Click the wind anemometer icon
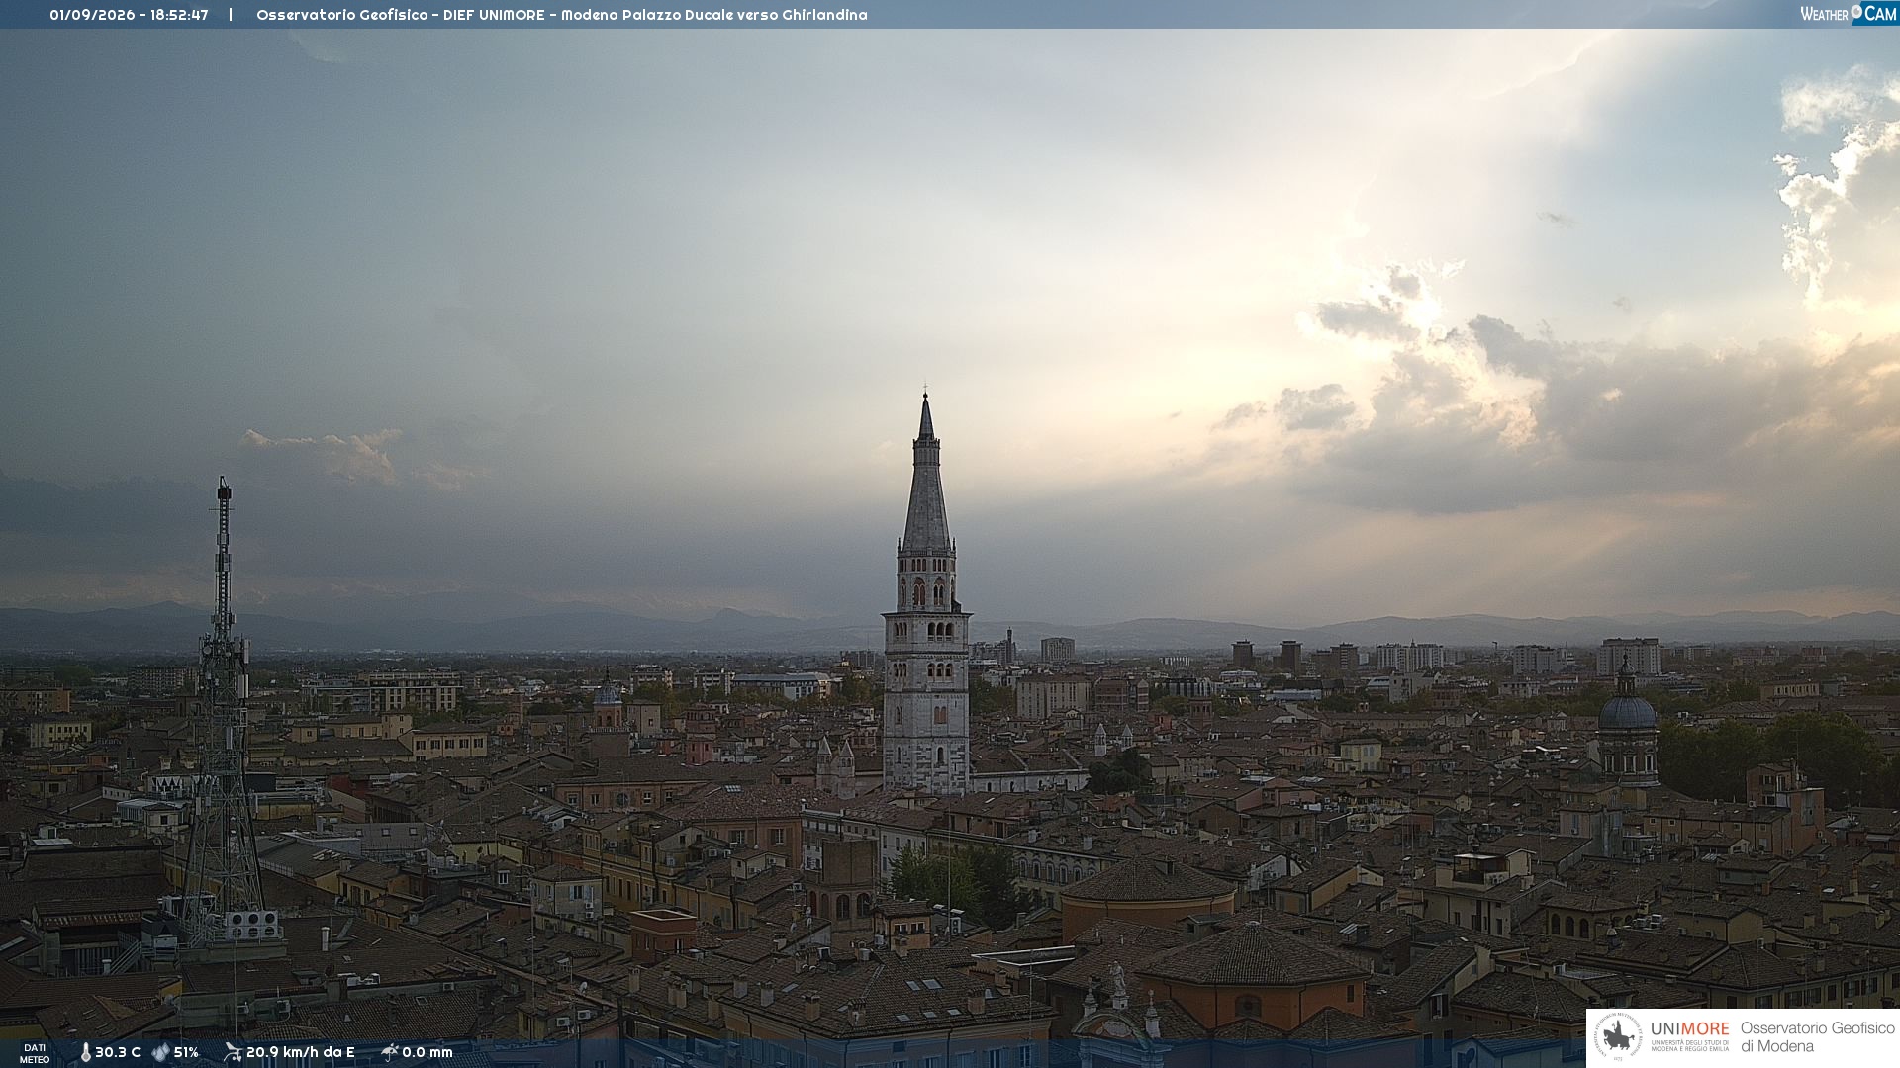Viewport: 1900px width, 1068px height. (x=233, y=1052)
